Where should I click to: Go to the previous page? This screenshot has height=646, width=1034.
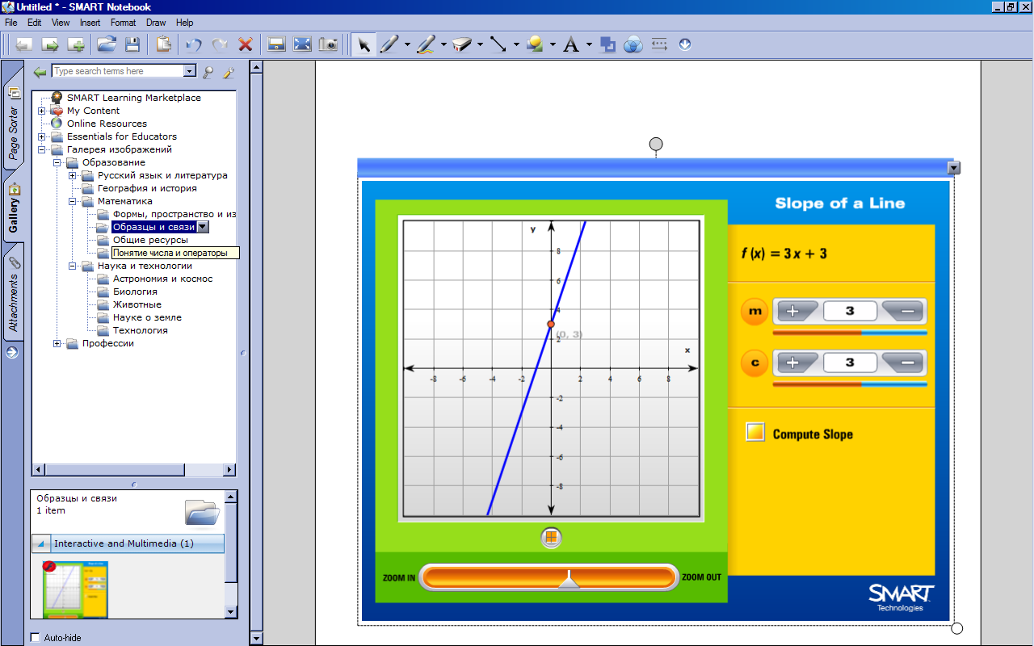pyautogui.click(x=24, y=44)
